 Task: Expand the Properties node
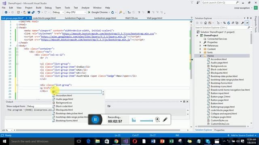[200, 42]
